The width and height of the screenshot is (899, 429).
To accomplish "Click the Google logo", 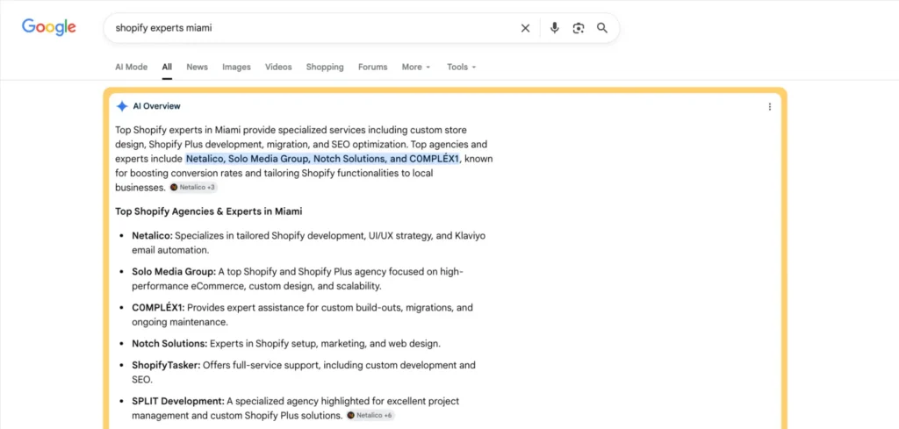I will pos(49,27).
